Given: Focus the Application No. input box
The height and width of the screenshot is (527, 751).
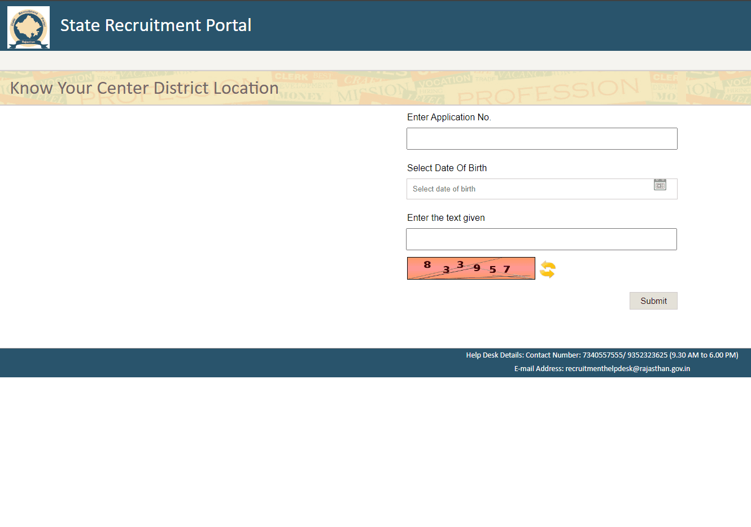Looking at the screenshot, I should pyautogui.click(x=542, y=138).
